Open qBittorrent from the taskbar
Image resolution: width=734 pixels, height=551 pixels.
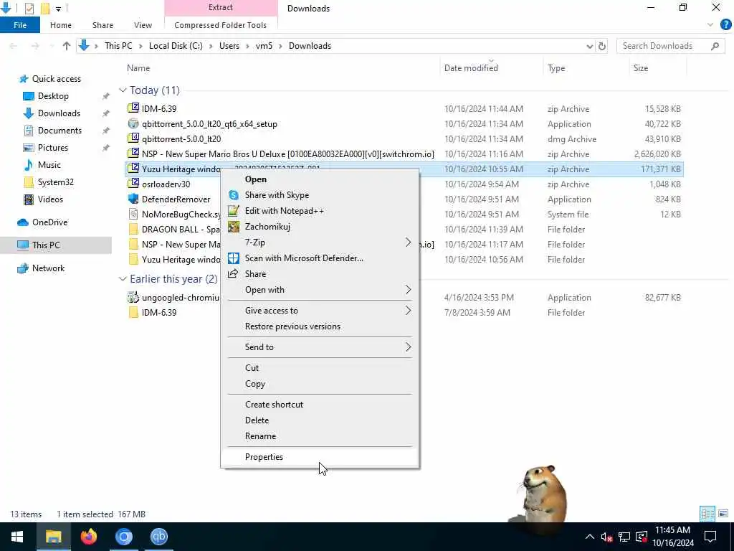pos(158,537)
